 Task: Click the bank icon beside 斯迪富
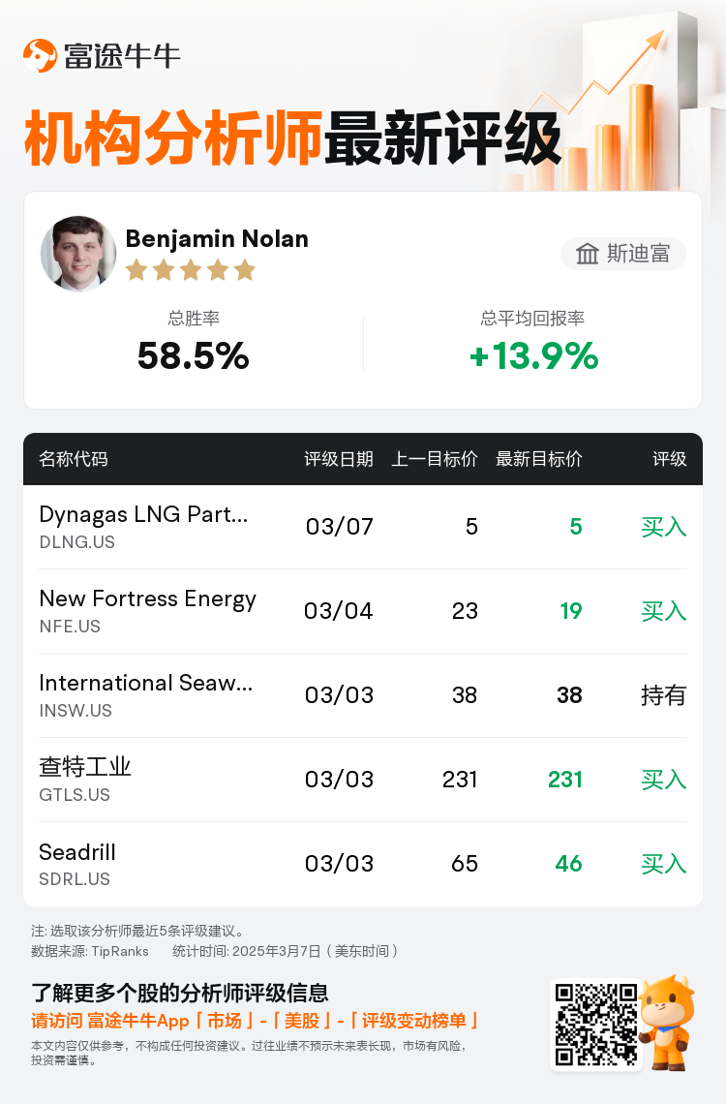coord(588,254)
